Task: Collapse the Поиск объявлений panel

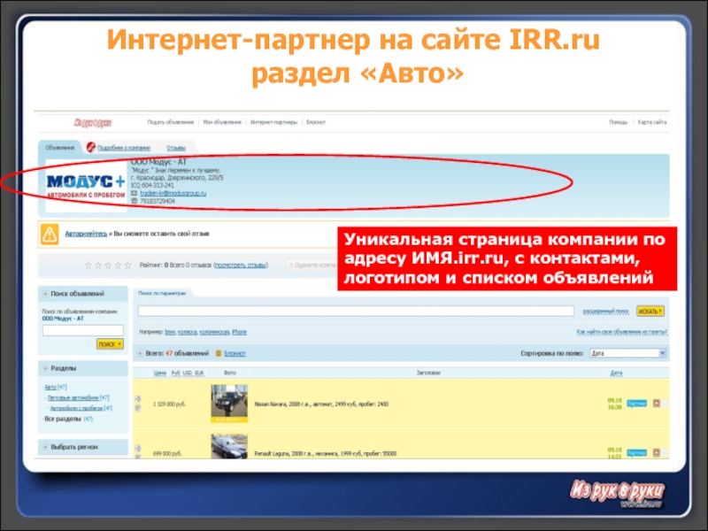Action: [x=45, y=294]
